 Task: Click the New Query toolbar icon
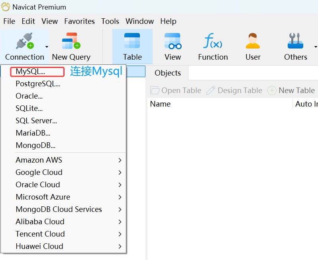coord(71,41)
